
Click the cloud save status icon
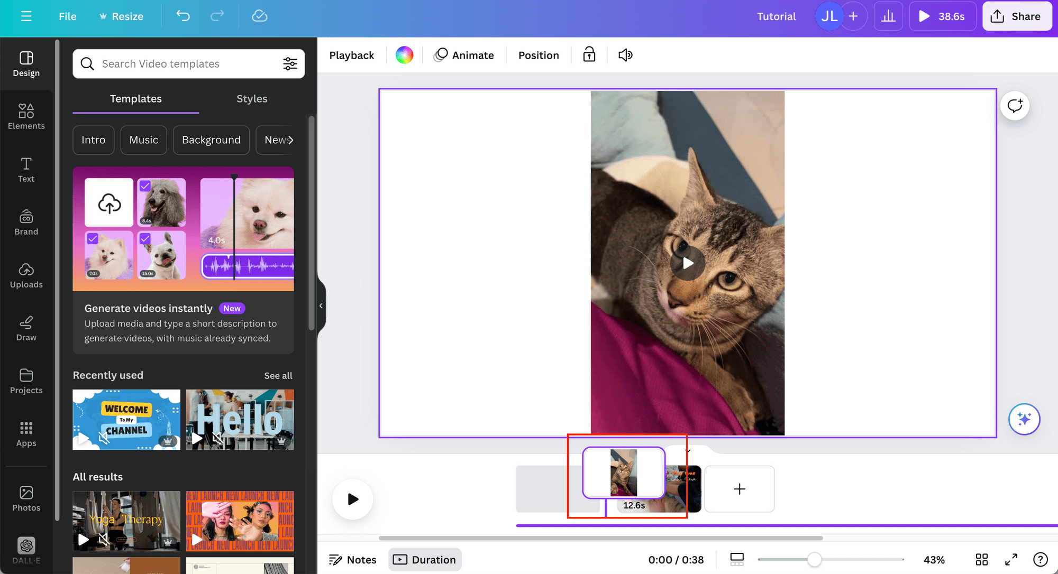pos(259,16)
